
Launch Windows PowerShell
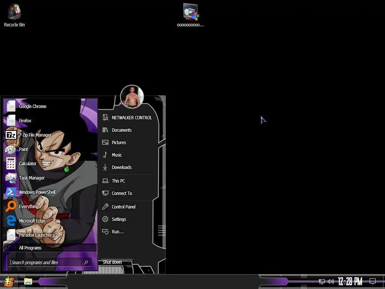(50, 192)
